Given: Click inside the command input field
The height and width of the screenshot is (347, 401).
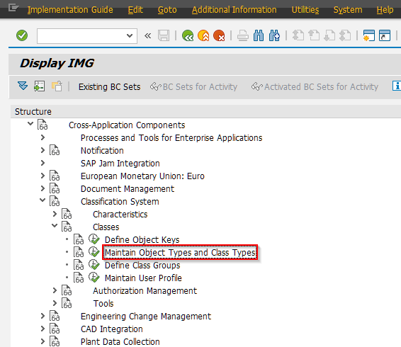Looking at the screenshot, I should point(81,36).
